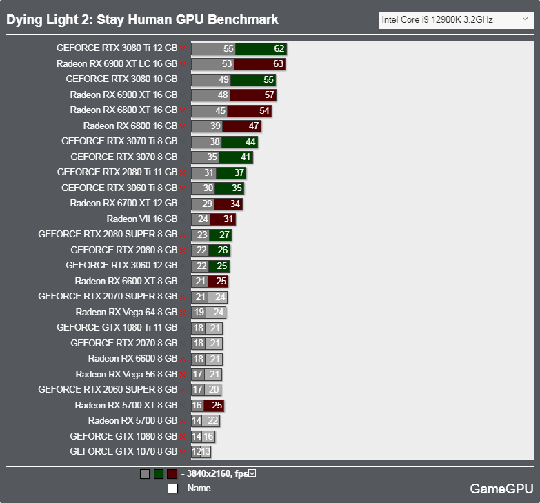The height and width of the screenshot is (503, 540).
Task: Click the 'Radeon RX 6800 XT 16 GB' label
Action: tap(123, 110)
